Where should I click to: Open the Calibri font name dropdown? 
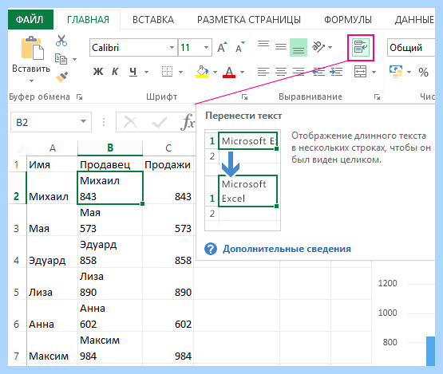point(172,47)
